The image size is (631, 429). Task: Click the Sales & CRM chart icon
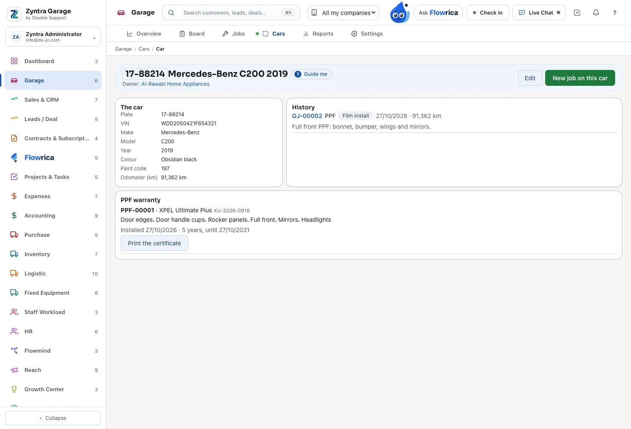click(x=14, y=100)
